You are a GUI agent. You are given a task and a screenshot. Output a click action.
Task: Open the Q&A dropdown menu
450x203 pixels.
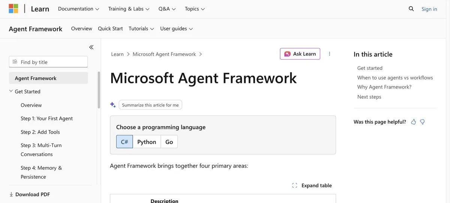167,9
